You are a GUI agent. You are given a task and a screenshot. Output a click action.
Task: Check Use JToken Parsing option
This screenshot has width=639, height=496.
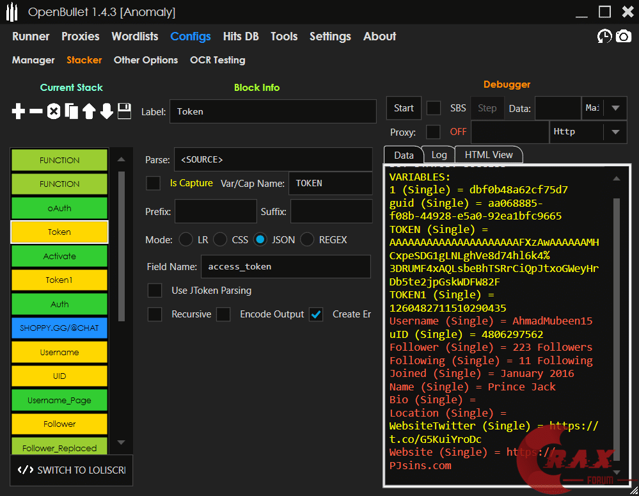pyautogui.click(x=155, y=291)
